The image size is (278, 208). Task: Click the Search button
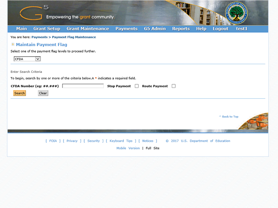[x=20, y=93]
